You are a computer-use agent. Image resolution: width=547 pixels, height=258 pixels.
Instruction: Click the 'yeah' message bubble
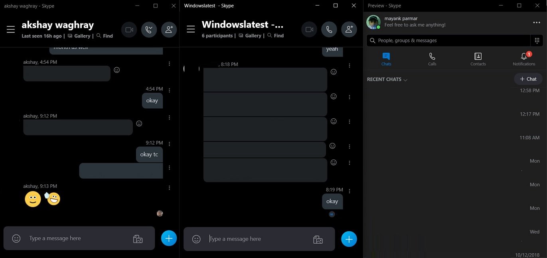point(332,51)
